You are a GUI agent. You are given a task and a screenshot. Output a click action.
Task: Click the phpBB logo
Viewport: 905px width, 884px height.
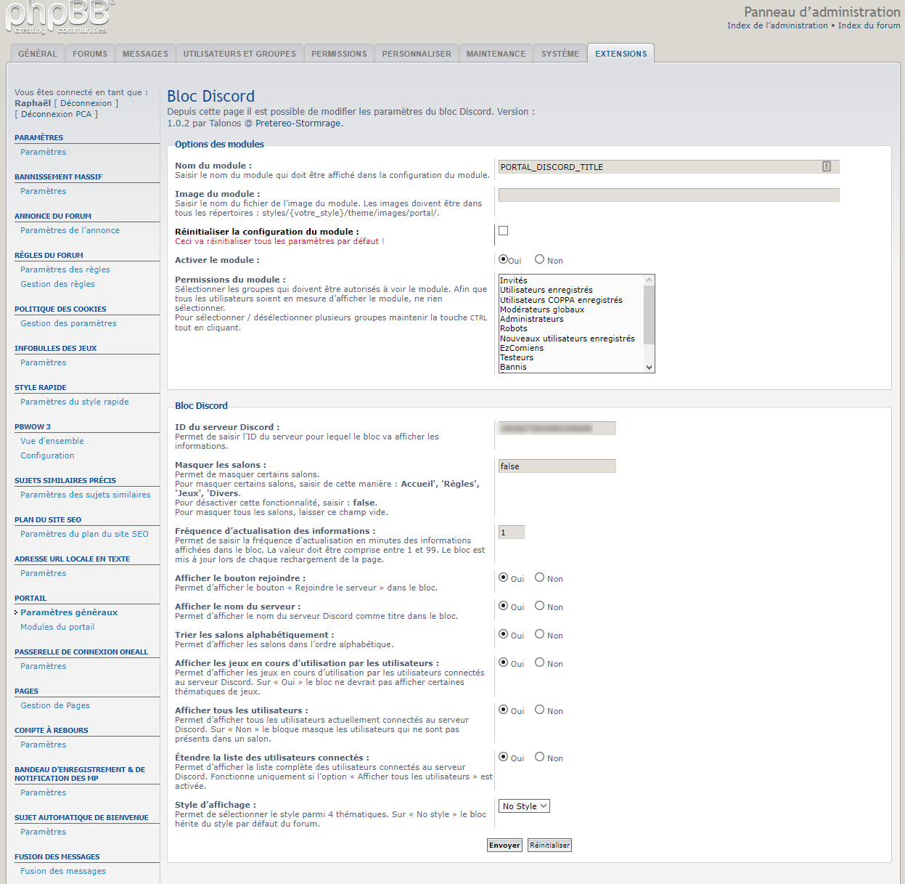click(x=58, y=17)
